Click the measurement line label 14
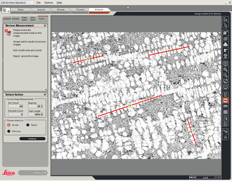The image size is (232, 181). pyautogui.click(x=129, y=106)
